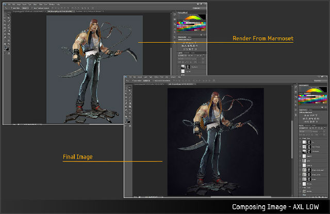
Task: Add Brightness/Contrast adjustment in Final Image window
Action: point(305,115)
